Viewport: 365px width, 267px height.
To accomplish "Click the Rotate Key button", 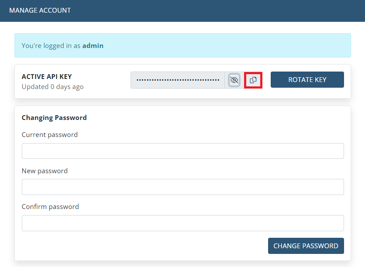I will pyautogui.click(x=307, y=80).
